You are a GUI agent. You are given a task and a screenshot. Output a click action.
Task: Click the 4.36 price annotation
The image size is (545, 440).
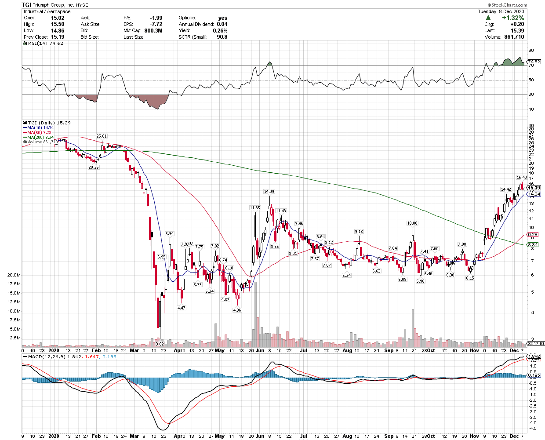[237, 310]
